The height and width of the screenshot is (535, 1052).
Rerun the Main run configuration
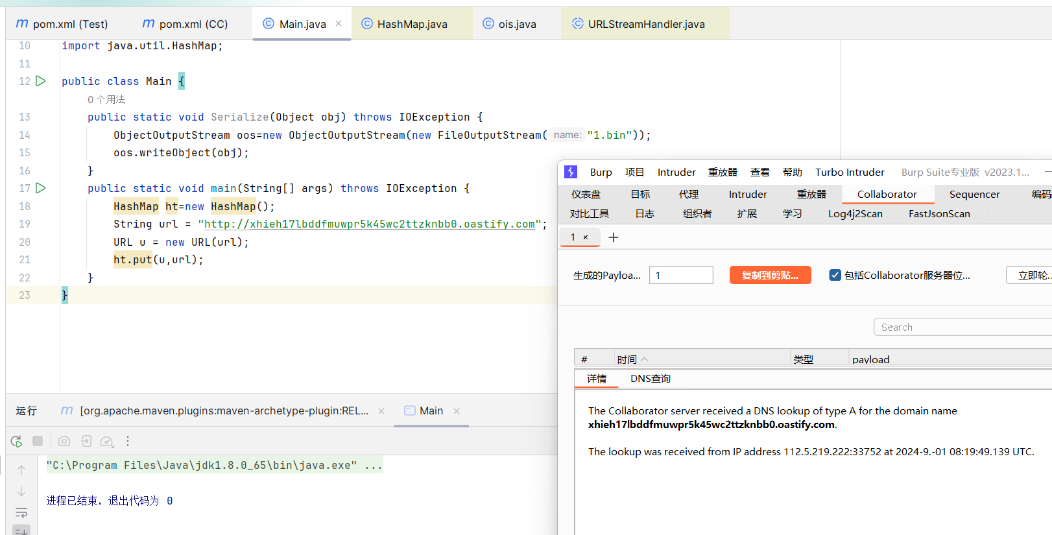(x=16, y=442)
